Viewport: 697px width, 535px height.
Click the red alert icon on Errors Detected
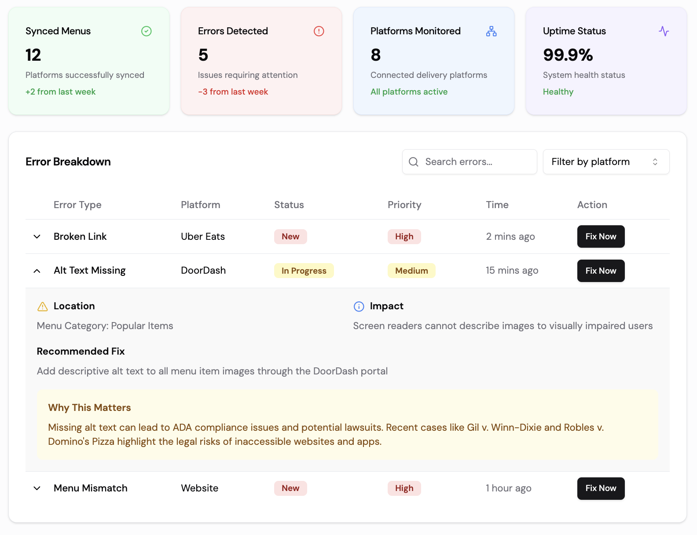319,31
